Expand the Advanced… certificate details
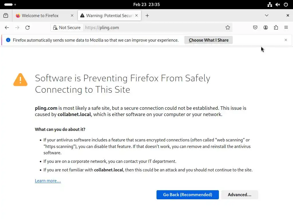The image size is (293, 219). [239, 195]
